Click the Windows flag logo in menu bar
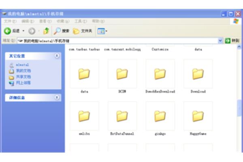This screenshot has height=162, width=243. 236,21
